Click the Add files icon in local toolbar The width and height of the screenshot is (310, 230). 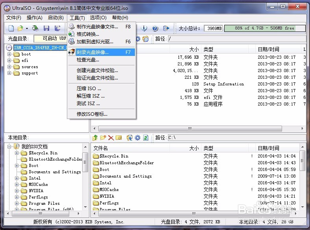130,137
